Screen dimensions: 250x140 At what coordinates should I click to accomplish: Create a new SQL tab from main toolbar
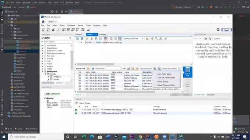(43, 30)
